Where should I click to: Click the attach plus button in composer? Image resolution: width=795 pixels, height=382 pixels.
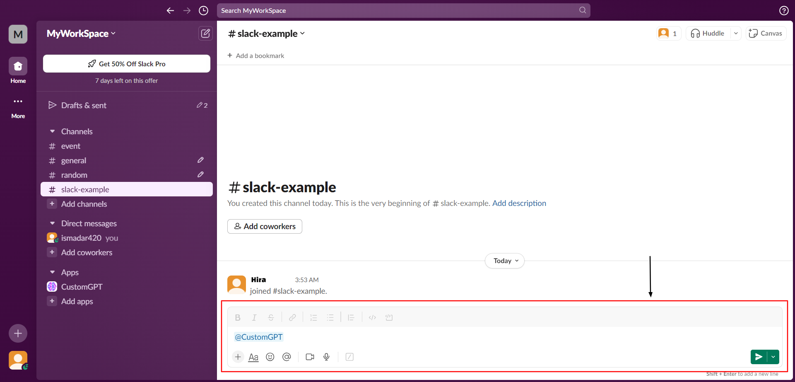pos(238,357)
